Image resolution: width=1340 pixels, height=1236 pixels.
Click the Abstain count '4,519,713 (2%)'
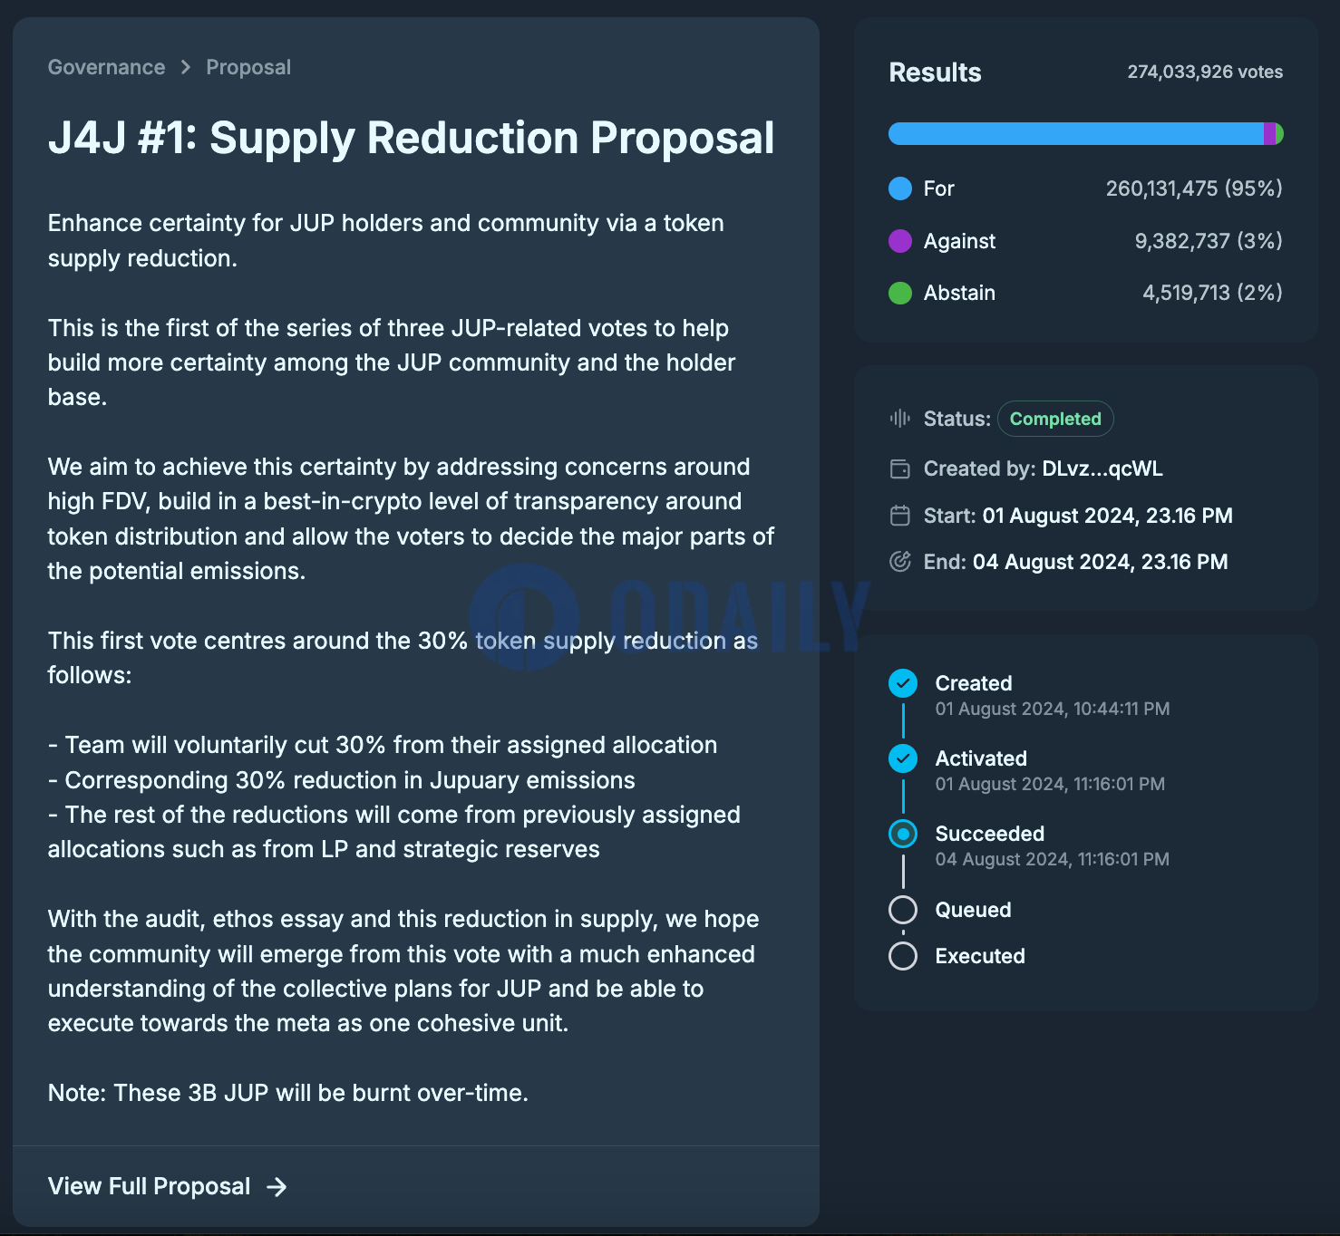[1212, 293]
